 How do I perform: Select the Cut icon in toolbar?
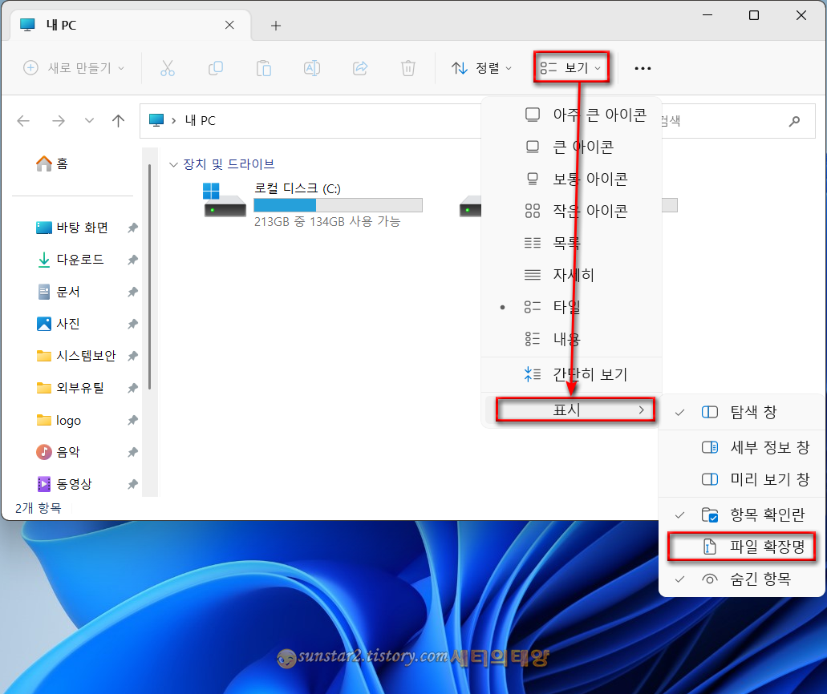167,68
